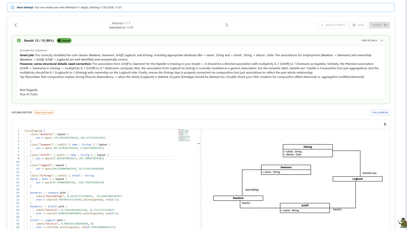The height and width of the screenshot is (230, 407).
Task: Click '+ inhalt : String' attribute in Eintrag
Action: click(x=293, y=152)
